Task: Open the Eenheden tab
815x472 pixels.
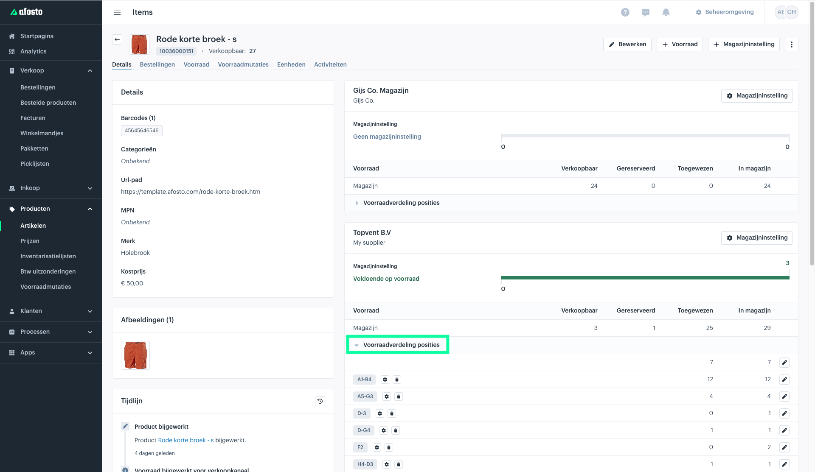Action: 291,64
